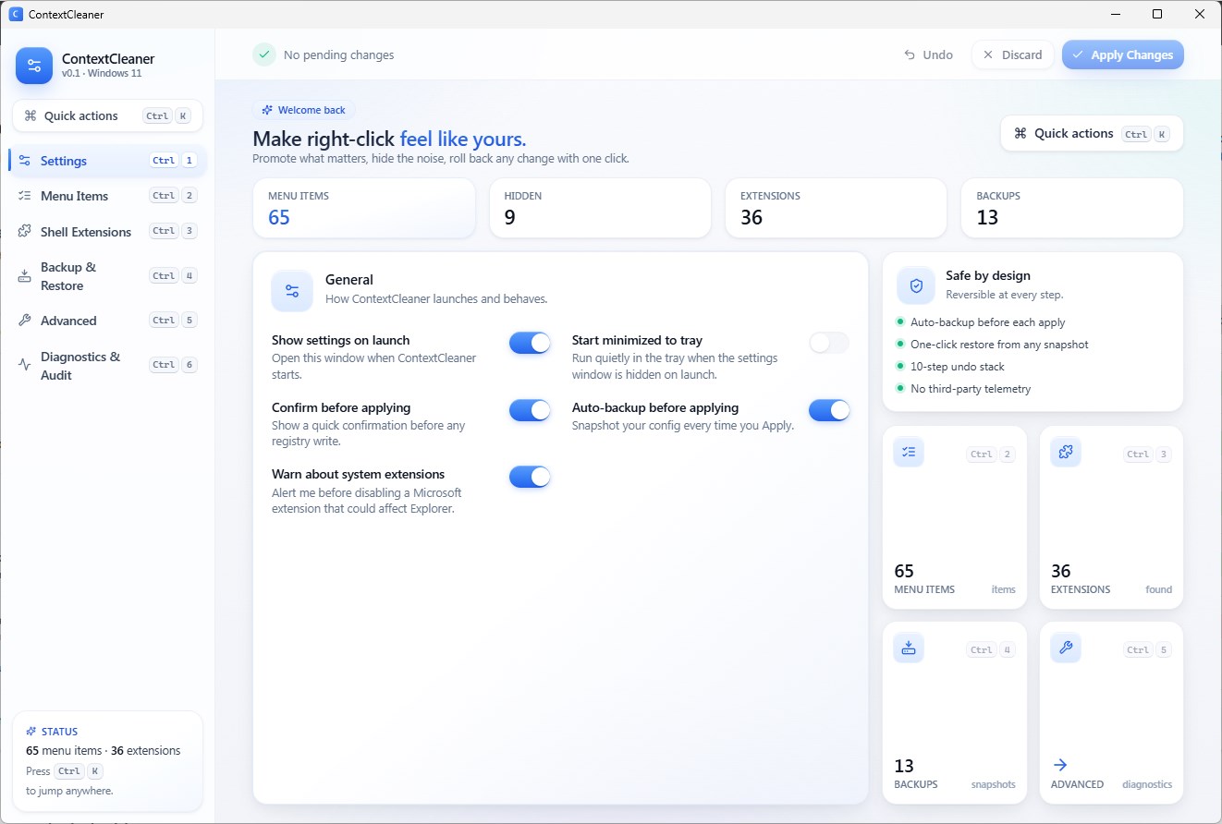
Task: Click the HIDDEN 9 stat tile
Action: click(x=600, y=208)
